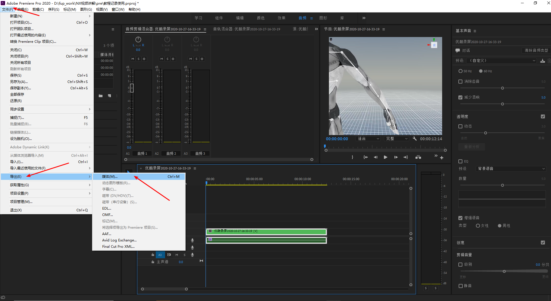Switch to the 效果 workspace tab
This screenshot has height=301, width=551.
pyautogui.click(x=281, y=18)
